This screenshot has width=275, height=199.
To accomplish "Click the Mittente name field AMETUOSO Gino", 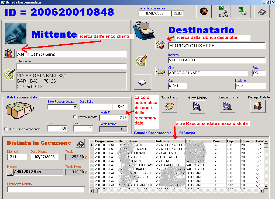I will tap(71, 54).
